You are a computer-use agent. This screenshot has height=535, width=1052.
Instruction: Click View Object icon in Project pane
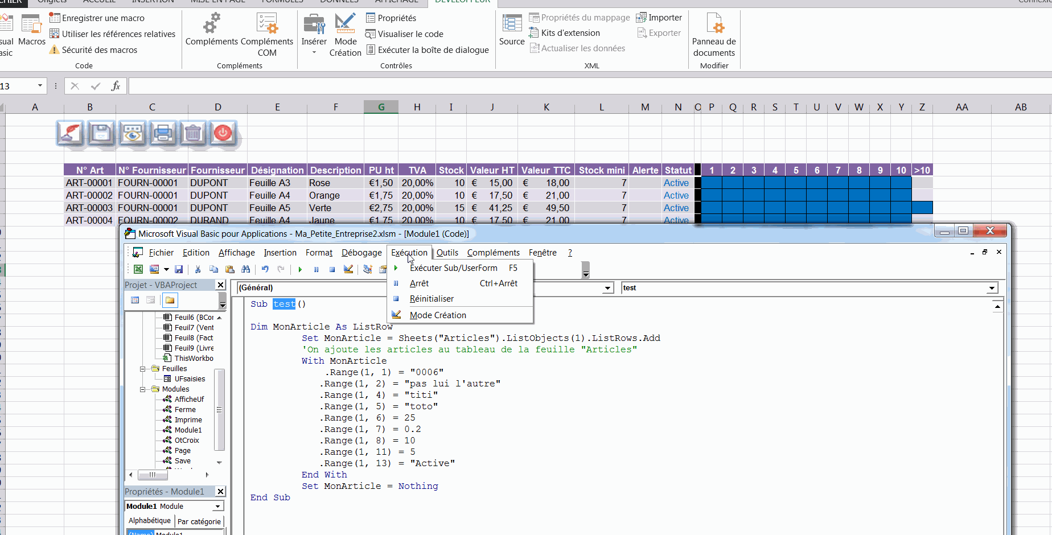[150, 300]
